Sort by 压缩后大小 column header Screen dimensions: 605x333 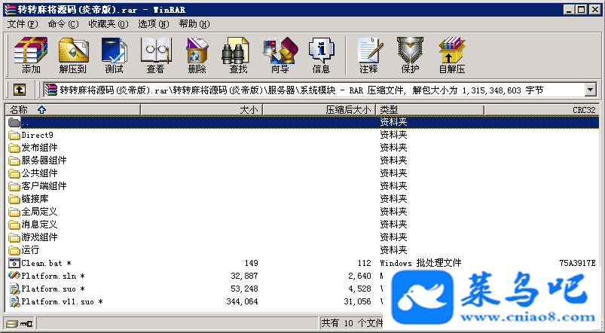319,110
